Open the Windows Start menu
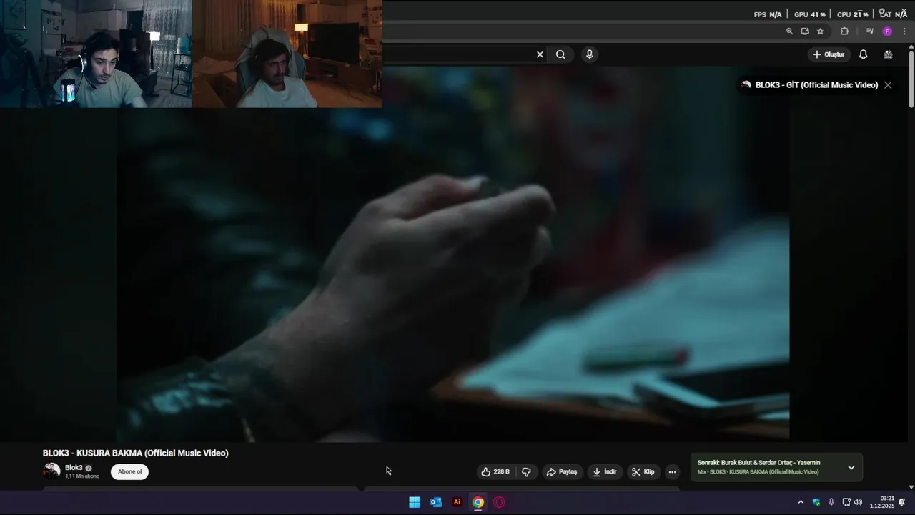 click(415, 502)
